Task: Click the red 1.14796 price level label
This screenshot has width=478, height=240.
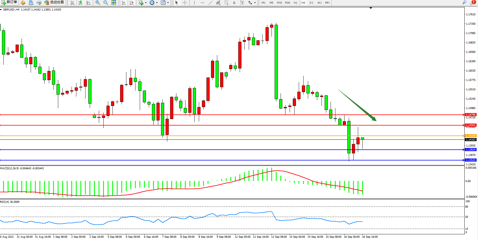Action: pos(470,115)
